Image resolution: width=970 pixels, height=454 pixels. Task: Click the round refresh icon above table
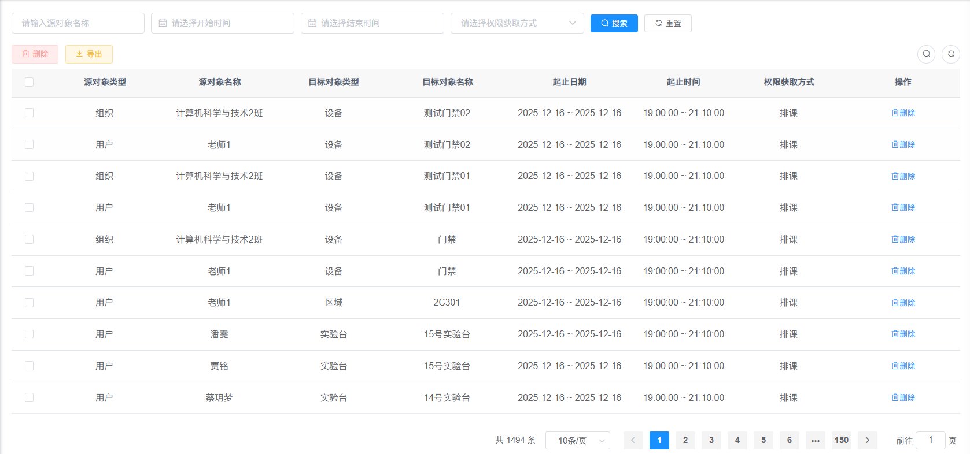click(x=950, y=54)
